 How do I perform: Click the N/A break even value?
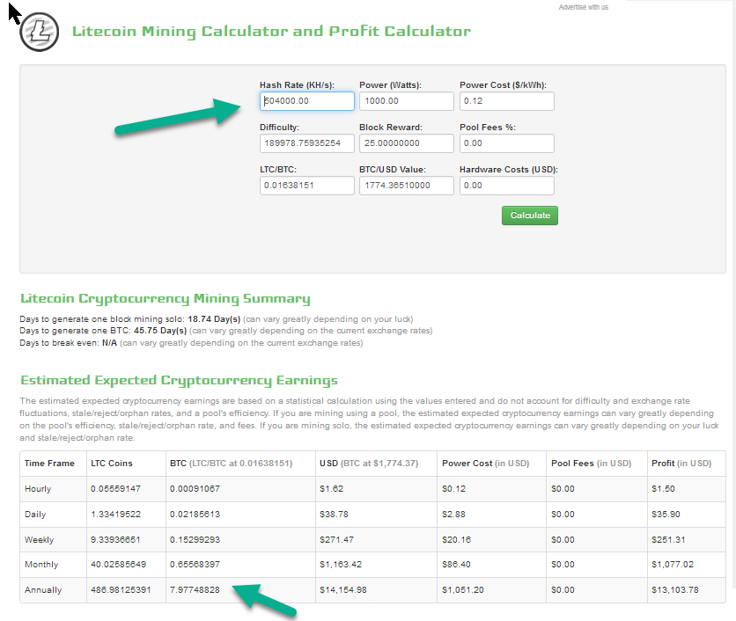(x=109, y=343)
